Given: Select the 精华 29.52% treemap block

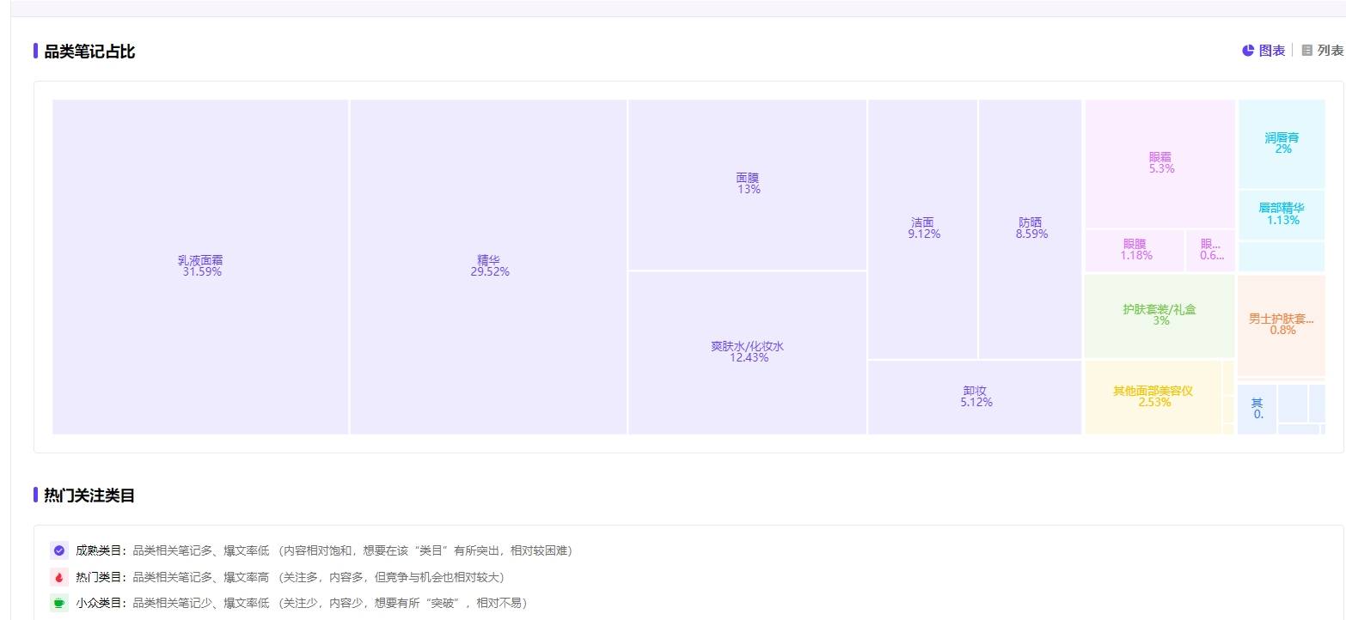Looking at the screenshot, I should click(488, 267).
